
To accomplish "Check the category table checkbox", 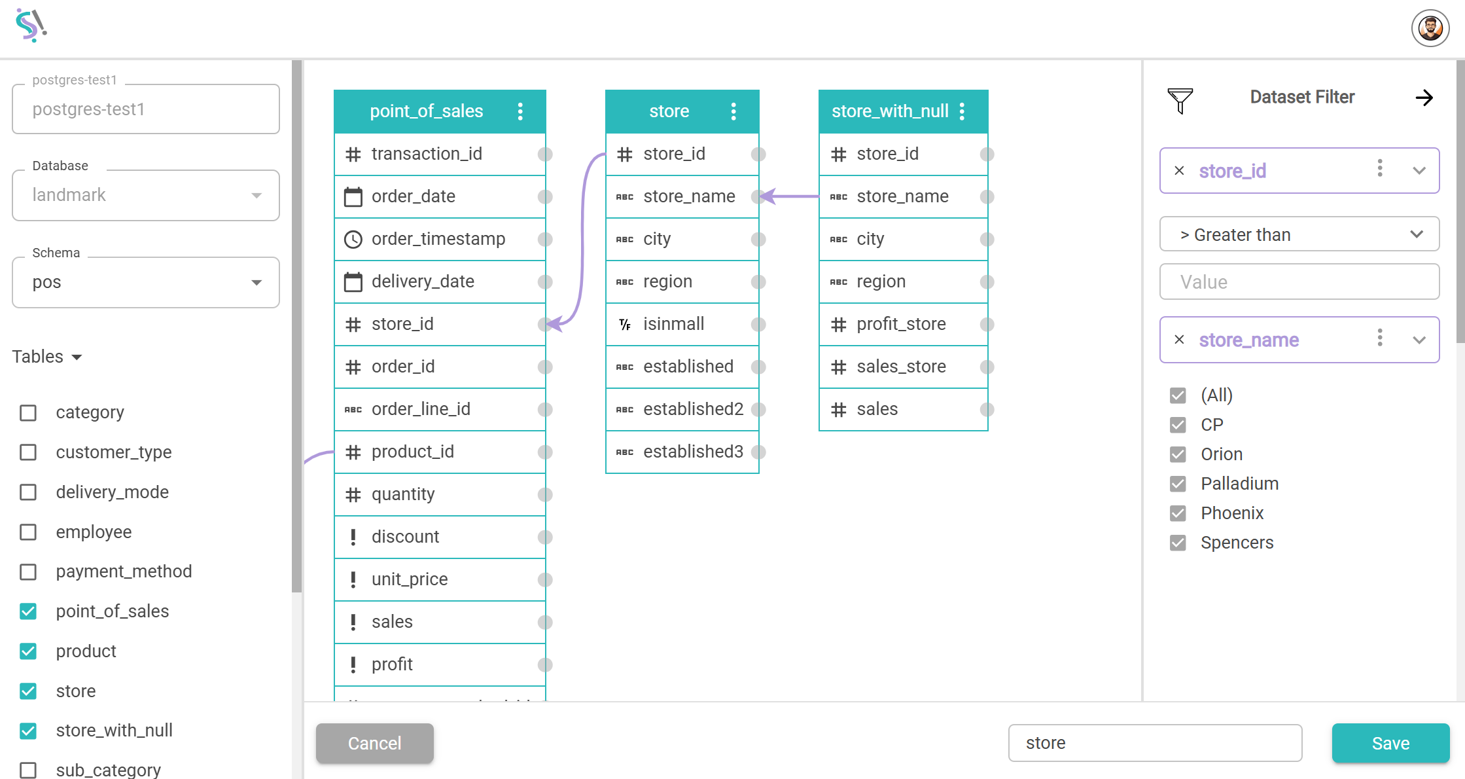I will [x=28, y=413].
